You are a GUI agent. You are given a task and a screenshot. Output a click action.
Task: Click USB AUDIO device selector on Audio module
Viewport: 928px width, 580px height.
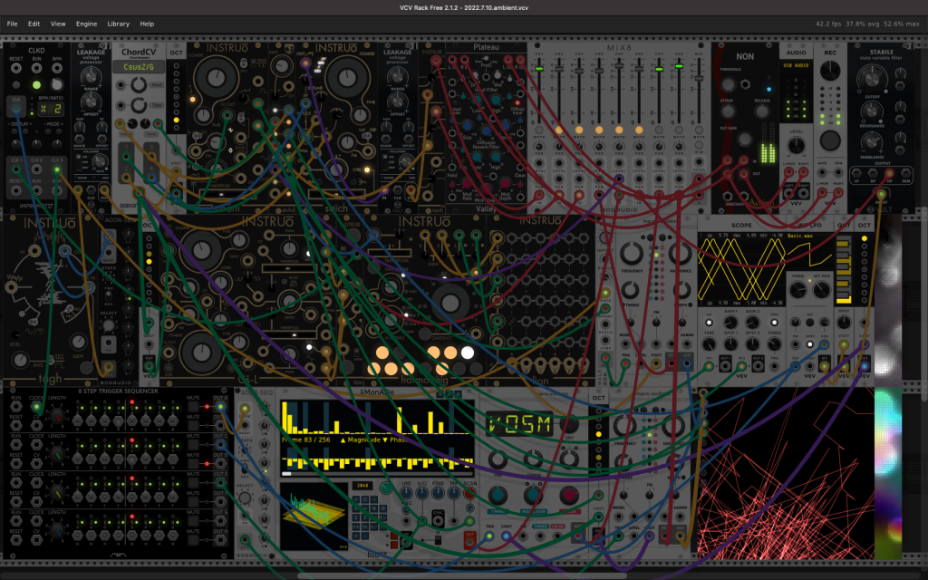tap(796, 65)
